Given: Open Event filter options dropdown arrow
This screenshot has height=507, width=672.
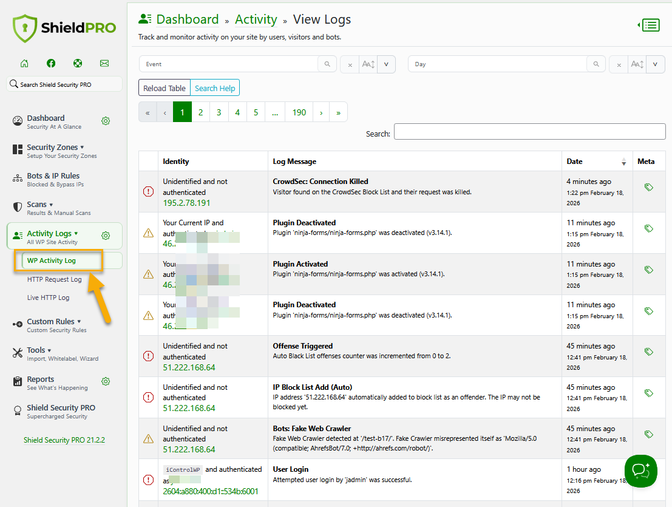Looking at the screenshot, I should tap(386, 64).
